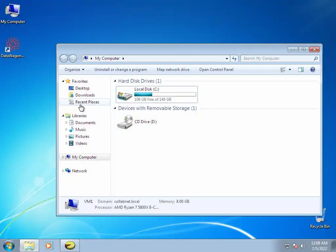336x252 pixels.
Task: Refresh the My Computer view
Action: pyautogui.click(x=234, y=58)
